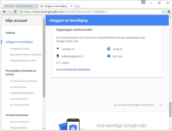The image size is (172, 131).
Task: Click the airmiles.nl site icon
Action: (x=58, y=49)
